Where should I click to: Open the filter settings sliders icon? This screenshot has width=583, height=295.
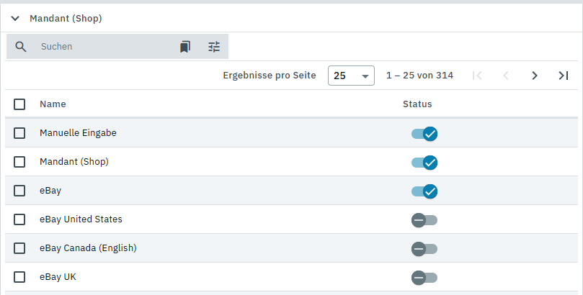214,47
